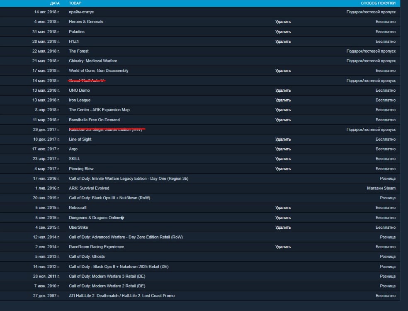Remove World of Guns: Gun Disassembly license
408x311 pixels.
click(283, 71)
